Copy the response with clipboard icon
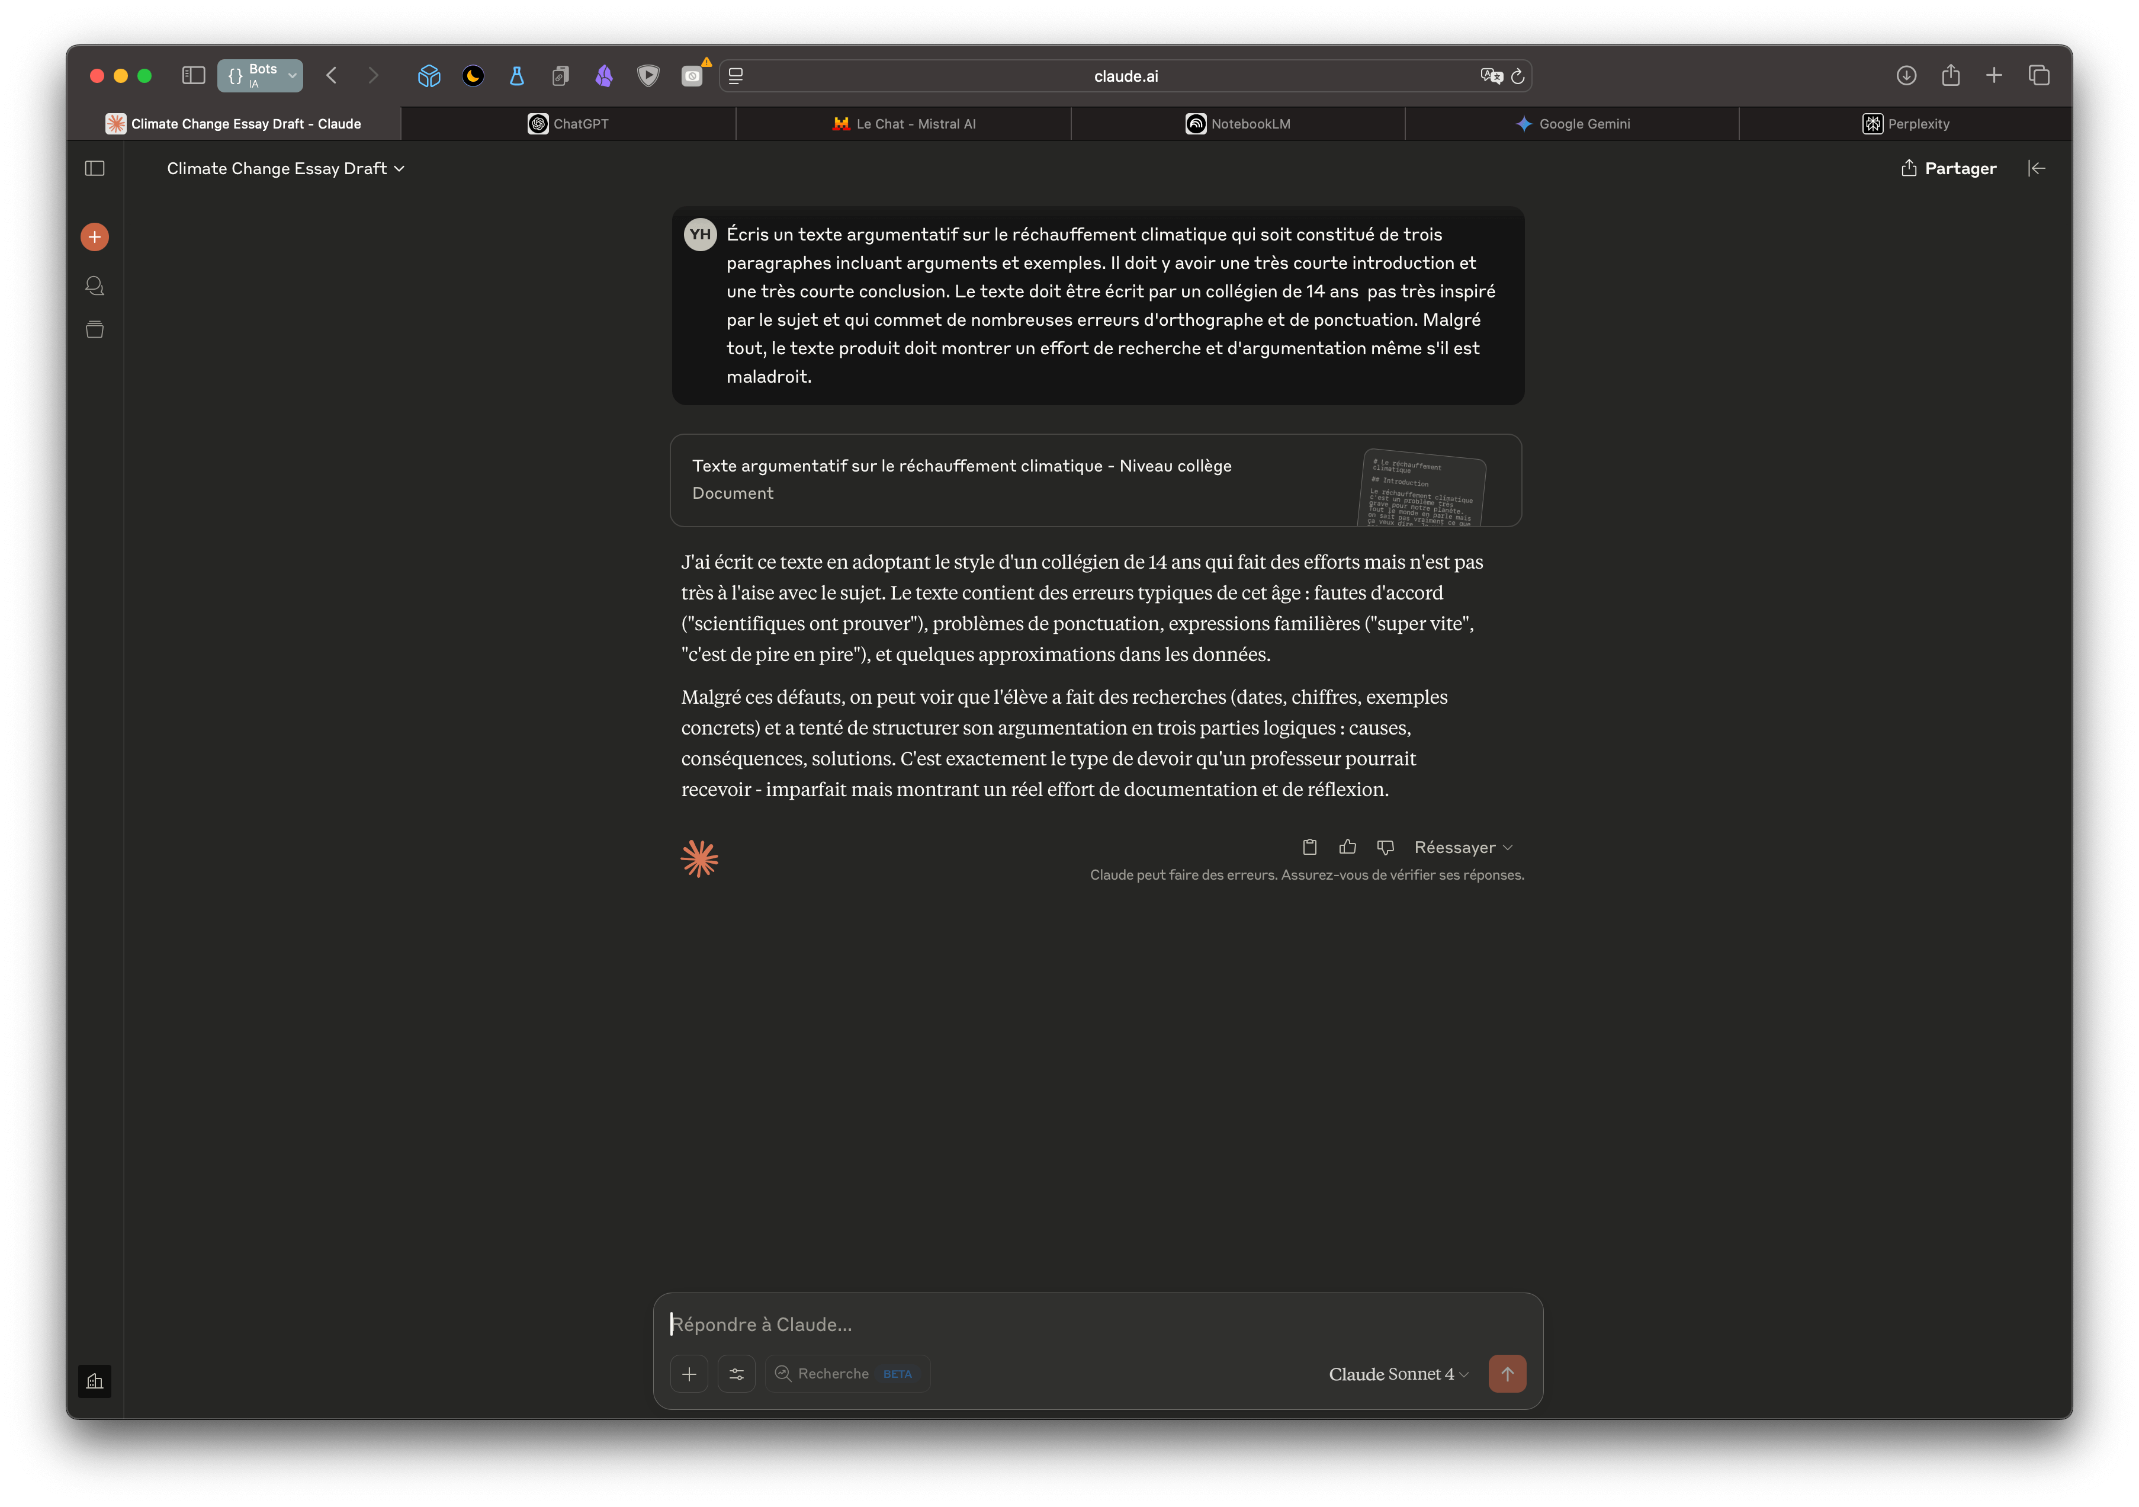Image resolution: width=2139 pixels, height=1507 pixels. pyautogui.click(x=1310, y=847)
